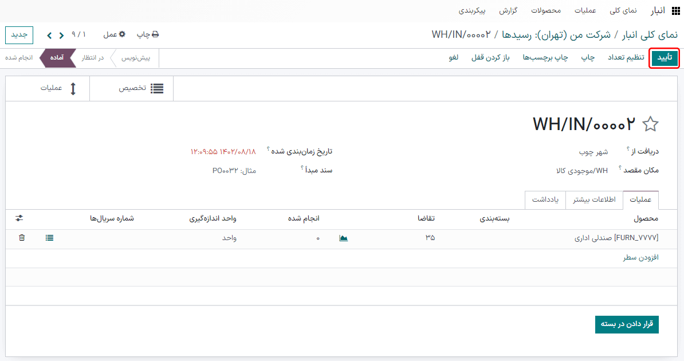Screen dimensions: 684x361
Task: Sort by محصول column header
Action: [646, 218]
